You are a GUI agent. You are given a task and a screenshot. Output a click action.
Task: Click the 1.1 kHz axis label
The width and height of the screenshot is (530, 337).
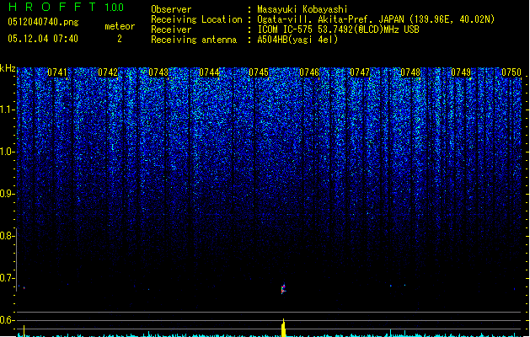point(8,110)
